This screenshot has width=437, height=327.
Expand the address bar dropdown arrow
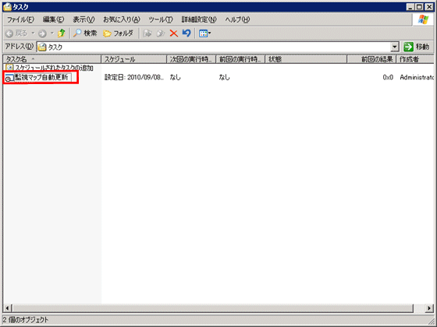[x=395, y=47]
